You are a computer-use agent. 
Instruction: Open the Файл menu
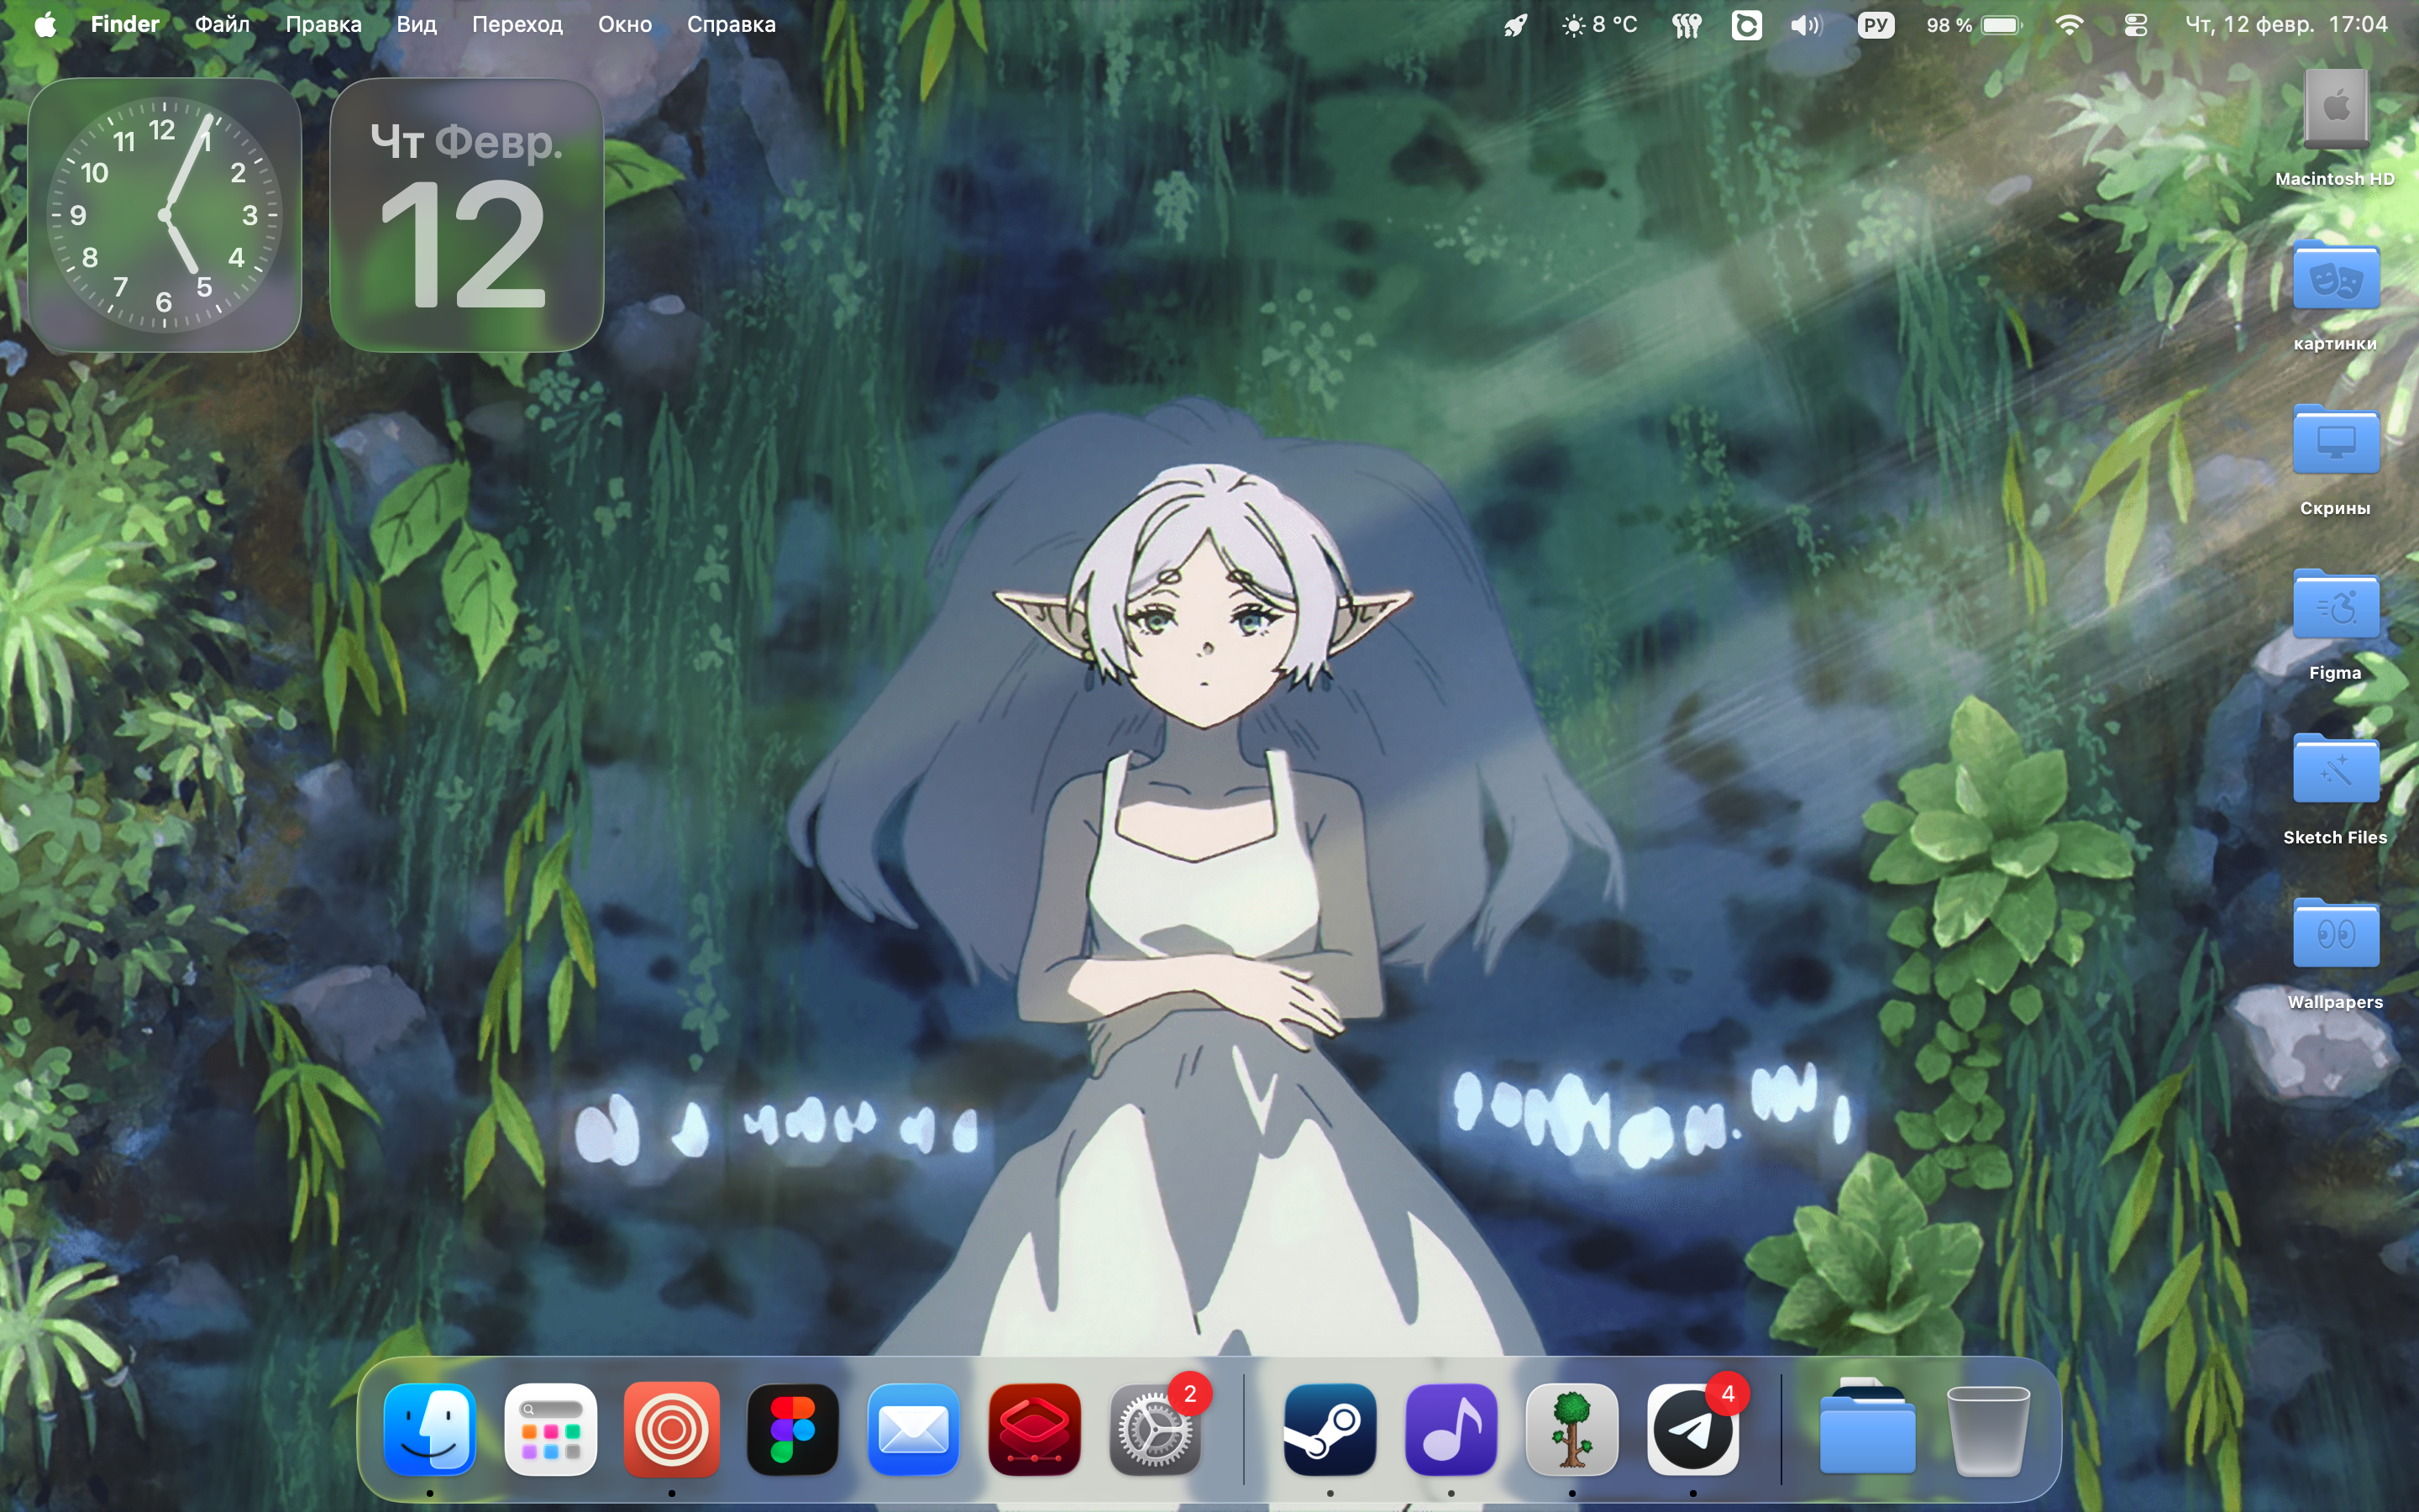[x=222, y=25]
